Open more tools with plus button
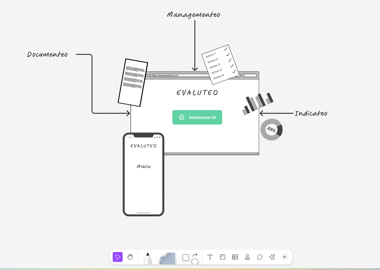This screenshot has width=380, height=270. point(284,257)
